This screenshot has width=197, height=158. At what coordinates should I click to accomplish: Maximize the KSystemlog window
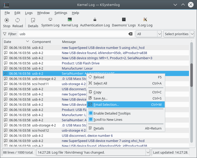pyautogui.click(x=183, y=5)
